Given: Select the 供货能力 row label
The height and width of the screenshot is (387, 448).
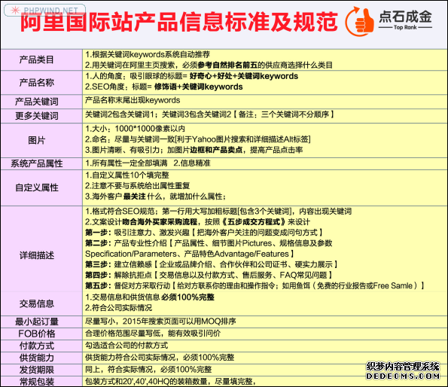Looking at the screenshot, I should (x=37, y=358).
